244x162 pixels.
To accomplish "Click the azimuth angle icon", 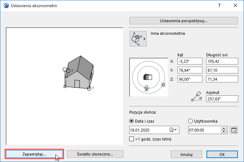I will coord(196,96).
